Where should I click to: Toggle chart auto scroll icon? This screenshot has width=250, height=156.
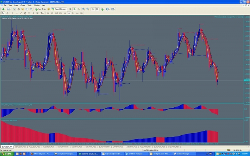(x=93, y=9)
